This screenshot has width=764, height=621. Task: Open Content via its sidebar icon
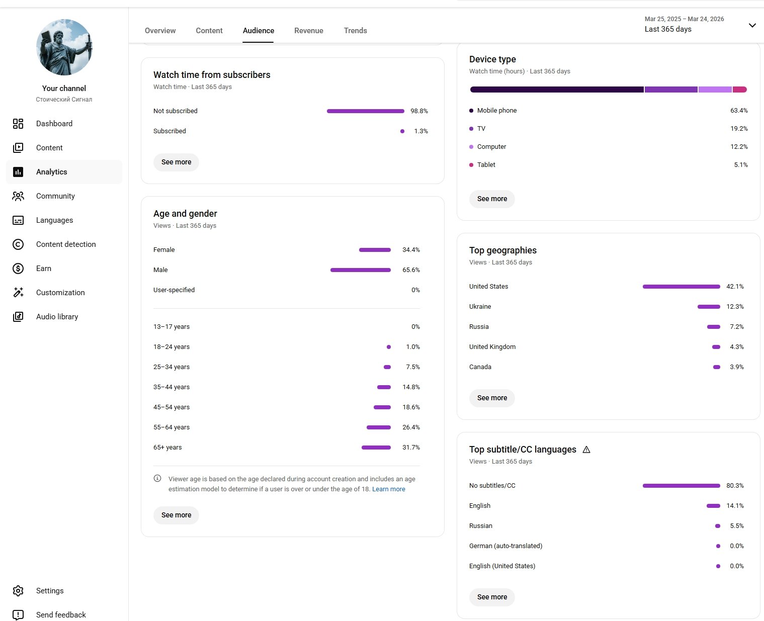pyautogui.click(x=18, y=148)
